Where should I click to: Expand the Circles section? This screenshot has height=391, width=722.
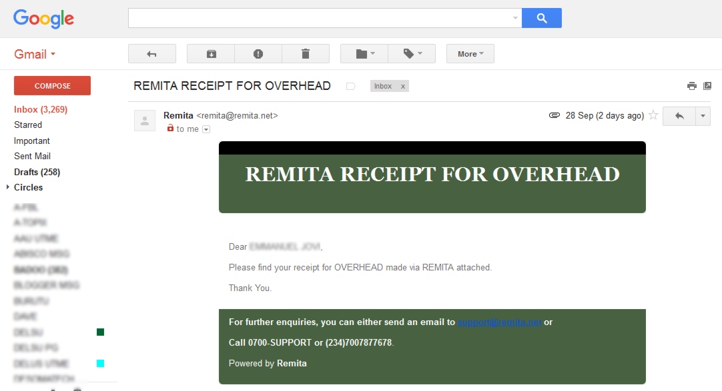point(8,187)
